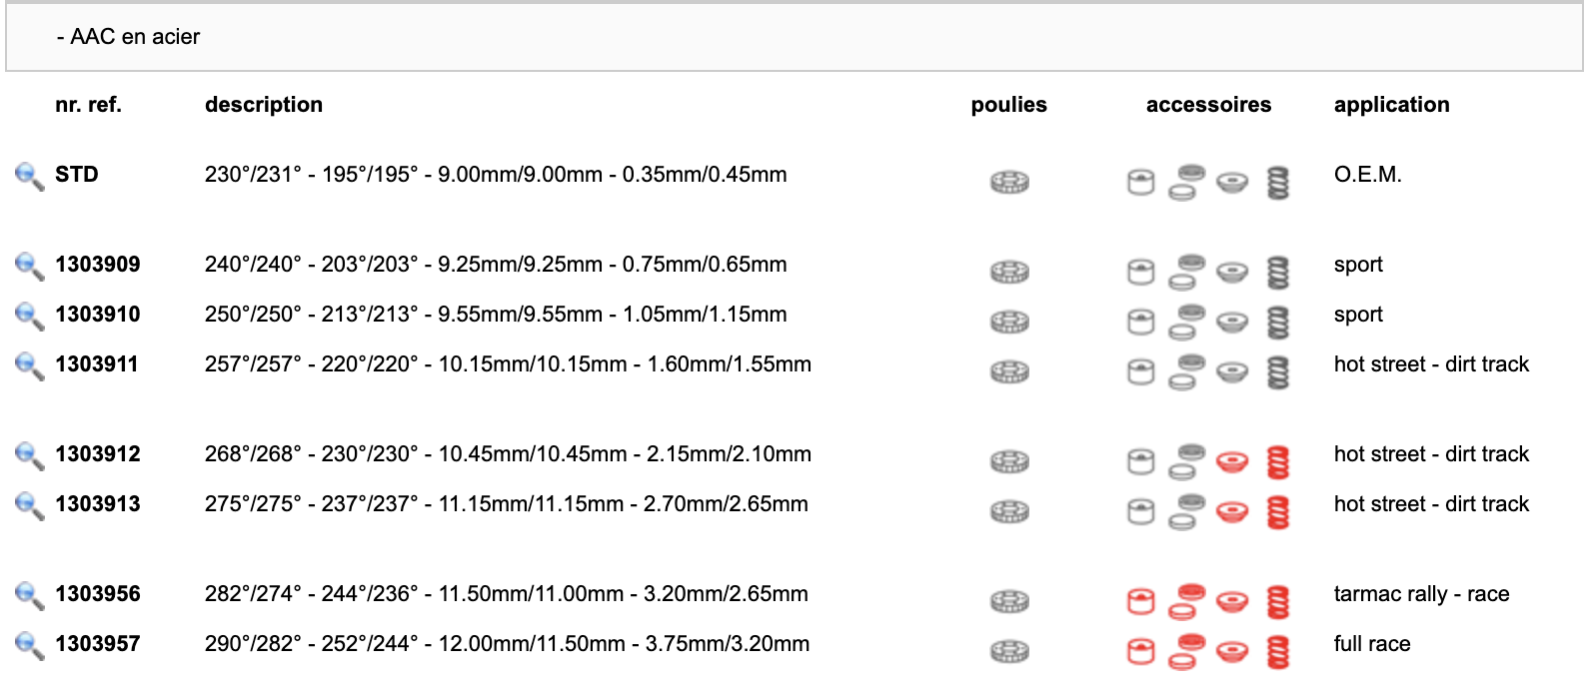
Task: Click red tappet icon in row 1303956
Action: (1140, 601)
